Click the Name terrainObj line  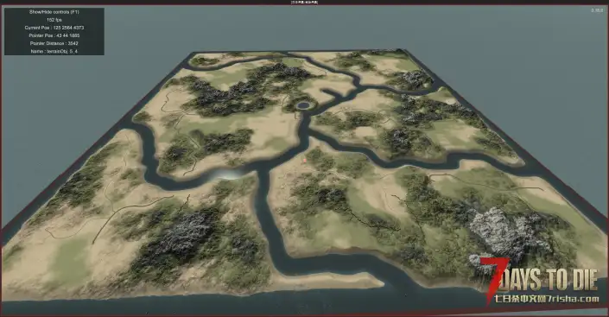54,51
